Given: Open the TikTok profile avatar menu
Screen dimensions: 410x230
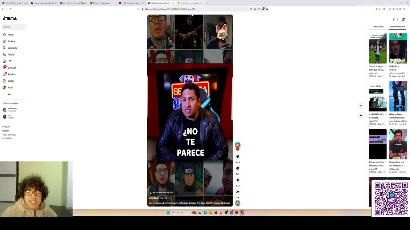Looking at the screenshot, I should tap(403, 19).
